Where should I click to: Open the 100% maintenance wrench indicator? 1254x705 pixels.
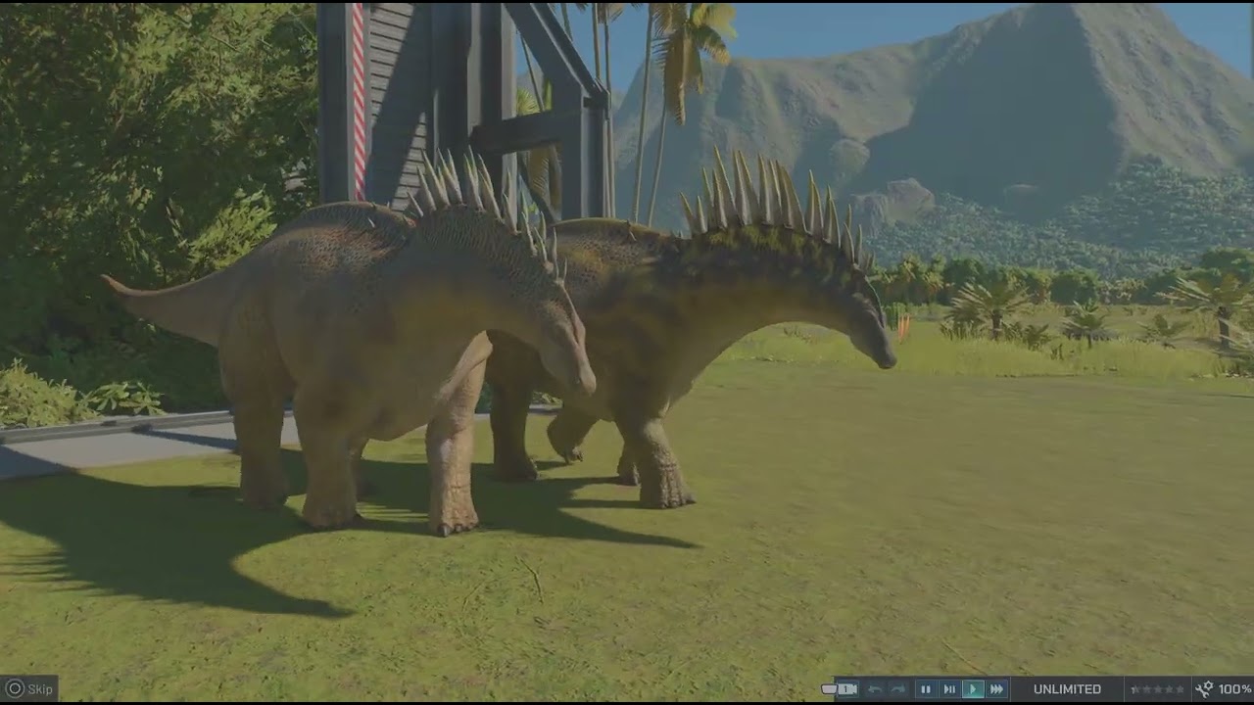[x=1224, y=689]
